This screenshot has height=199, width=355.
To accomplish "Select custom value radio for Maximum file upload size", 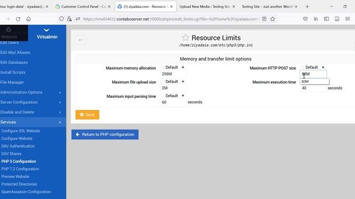I will point(183,81).
